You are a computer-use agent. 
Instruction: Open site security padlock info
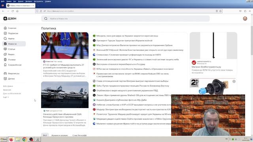click(41, 11)
